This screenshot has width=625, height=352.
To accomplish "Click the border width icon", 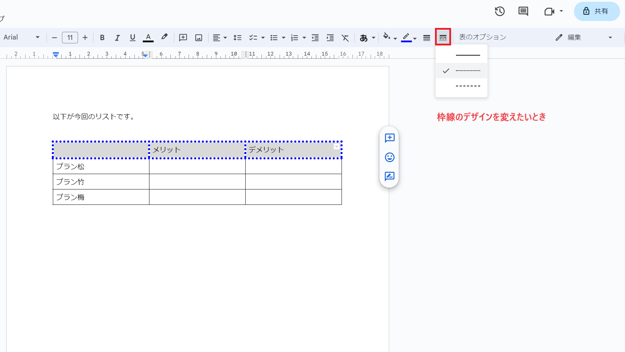I will point(427,38).
